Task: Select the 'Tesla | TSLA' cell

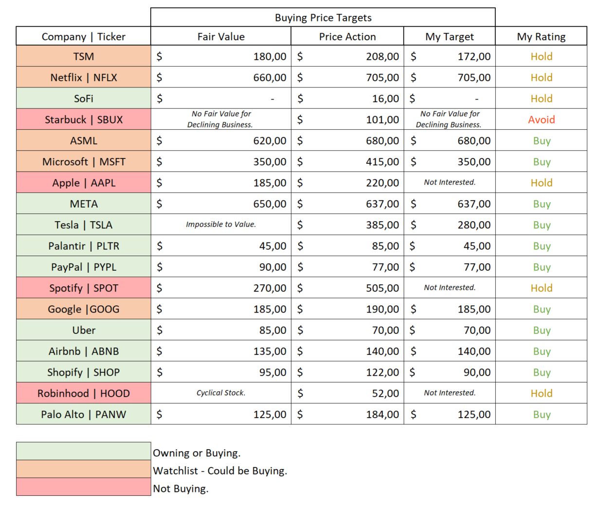Action: point(84,225)
